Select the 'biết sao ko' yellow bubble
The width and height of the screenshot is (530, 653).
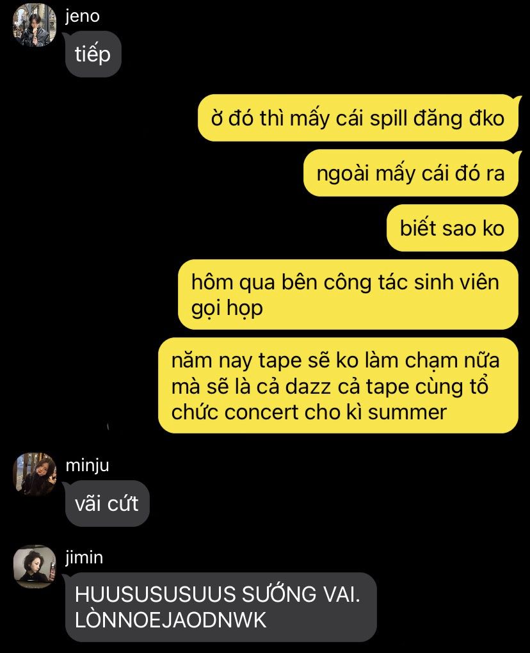tap(452, 228)
